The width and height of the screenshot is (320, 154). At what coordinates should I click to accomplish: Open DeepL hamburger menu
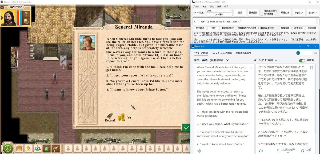(x=315, y=53)
